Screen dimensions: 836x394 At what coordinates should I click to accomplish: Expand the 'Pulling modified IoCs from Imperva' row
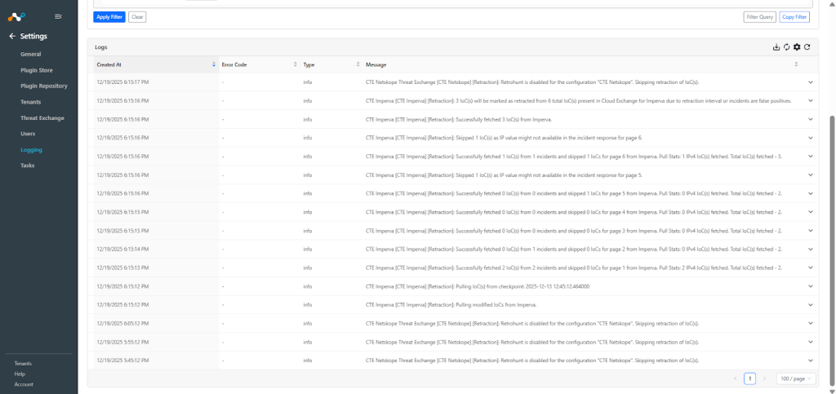[811, 304]
